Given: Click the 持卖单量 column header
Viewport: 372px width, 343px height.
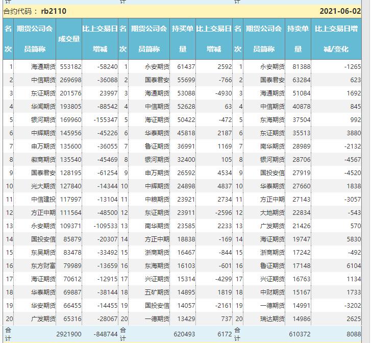Looking at the screenshot, I should 297,39.
